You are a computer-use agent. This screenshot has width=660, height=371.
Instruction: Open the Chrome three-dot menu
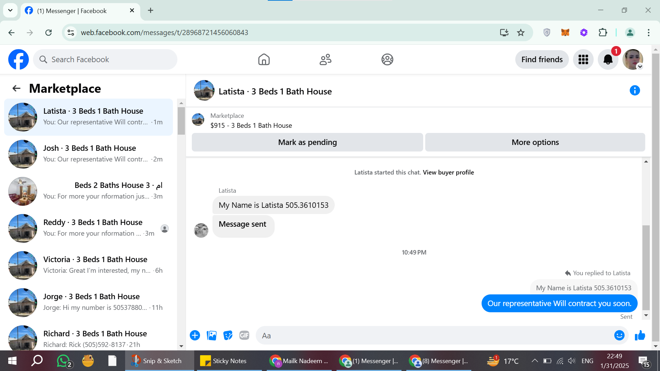[649, 33]
